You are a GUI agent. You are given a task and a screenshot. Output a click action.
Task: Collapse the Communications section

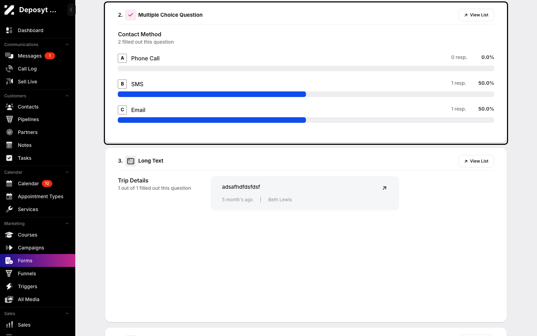click(x=67, y=45)
